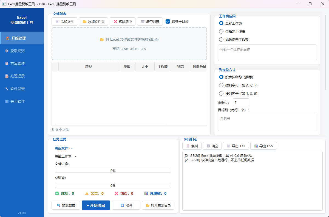This screenshot has height=217, width=329.
Task: Click the 清空列表 button
Action: coord(150,22)
